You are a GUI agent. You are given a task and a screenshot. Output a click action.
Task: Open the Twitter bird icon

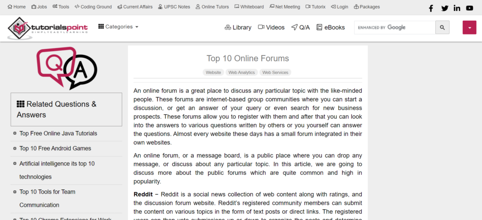coord(444,8)
